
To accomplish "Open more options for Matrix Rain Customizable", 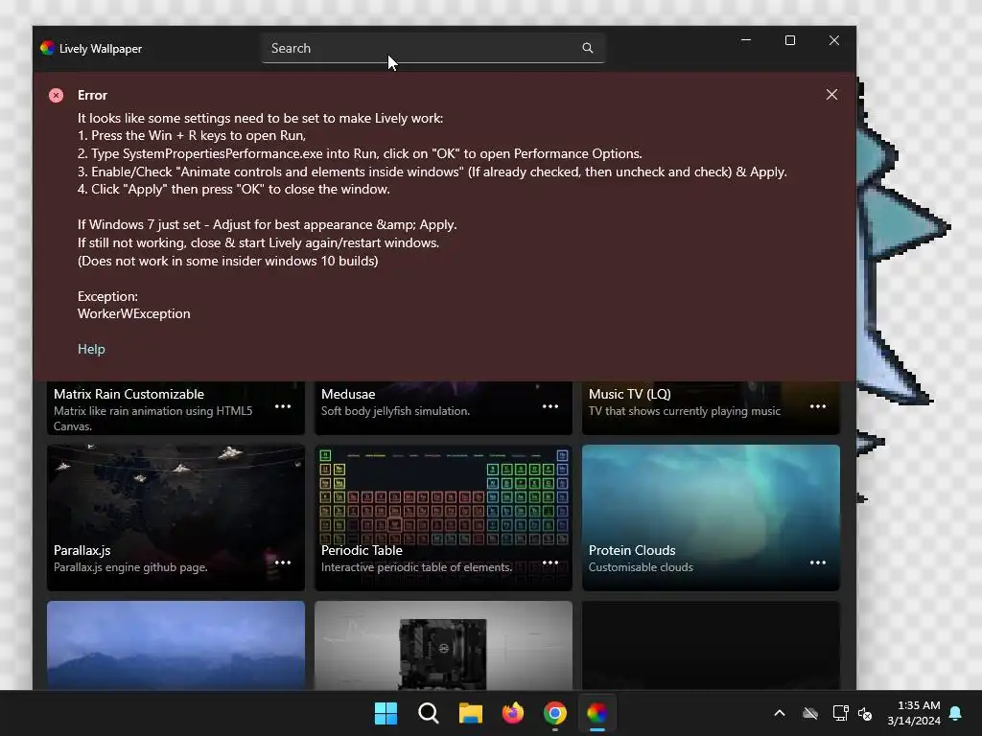I will [x=283, y=406].
